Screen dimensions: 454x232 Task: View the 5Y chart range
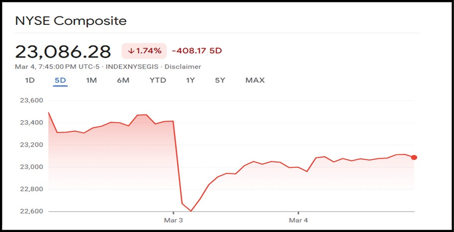point(220,80)
